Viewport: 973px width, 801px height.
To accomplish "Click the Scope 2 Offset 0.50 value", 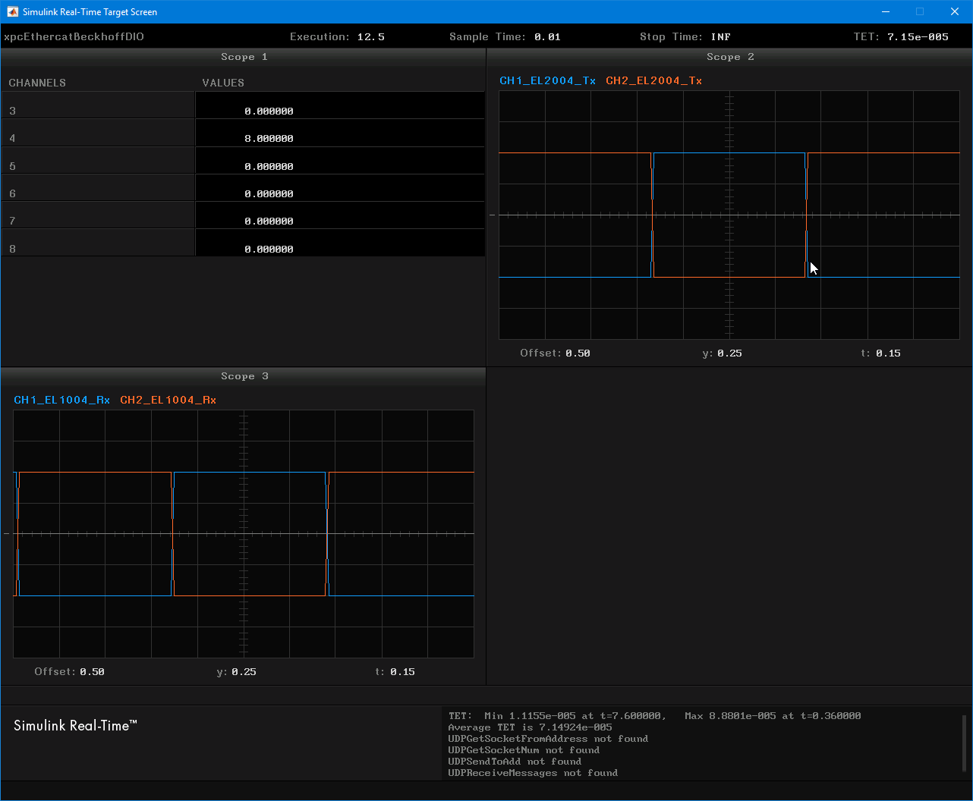I will pos(578,353).
